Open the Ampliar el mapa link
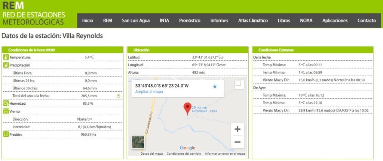The width and height of the screenshot is (383, 161). pyautogui.click(x=149, y=92)
